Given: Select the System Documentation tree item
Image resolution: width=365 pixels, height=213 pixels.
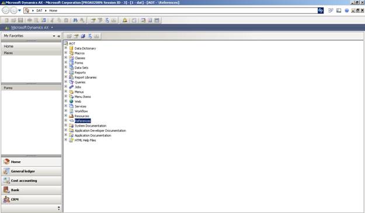Looking at the screenshot, I should tap(91, 125).
